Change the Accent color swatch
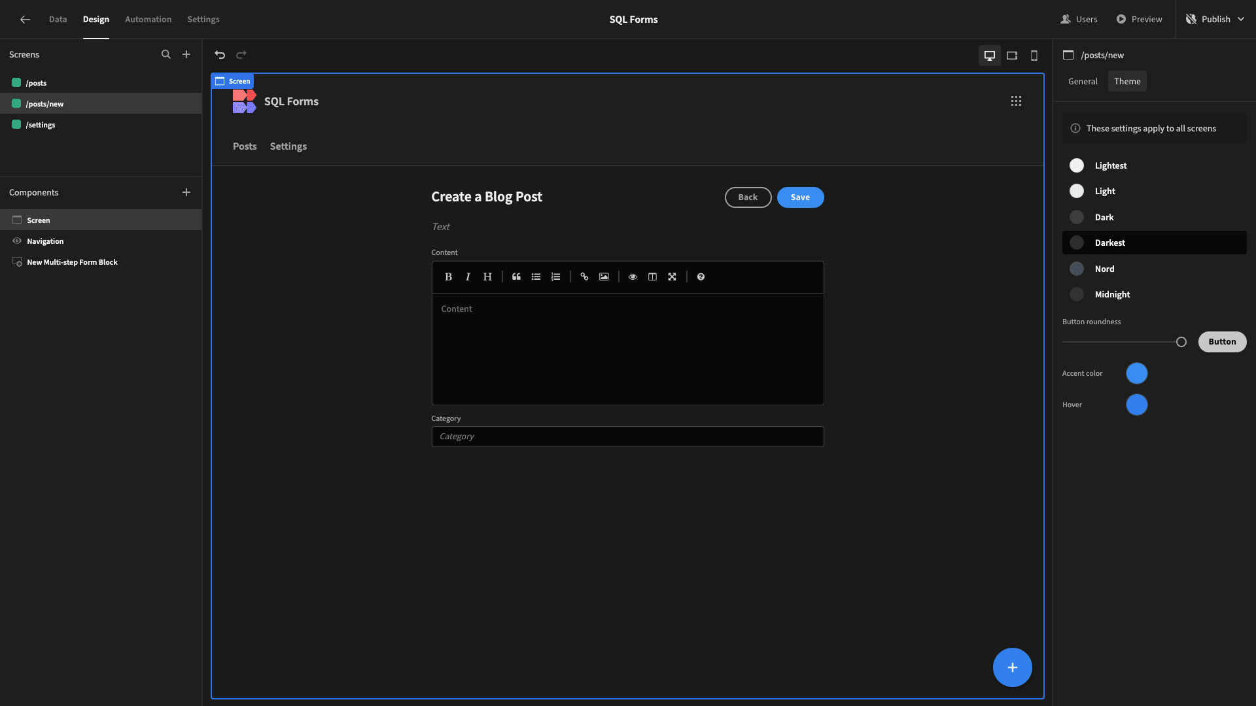 [x=1136, y=373]
